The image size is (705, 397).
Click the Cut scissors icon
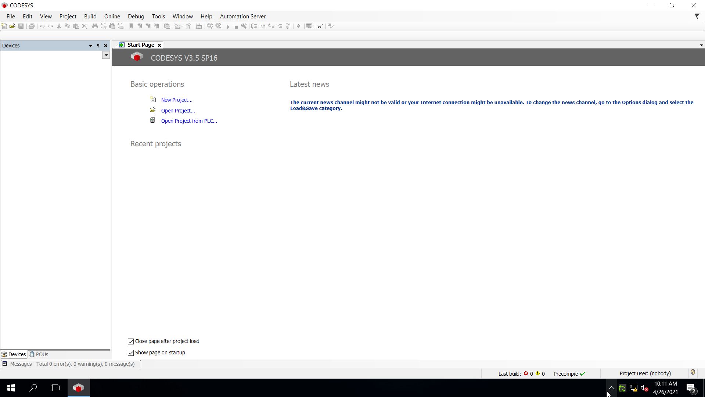[59, 26]
